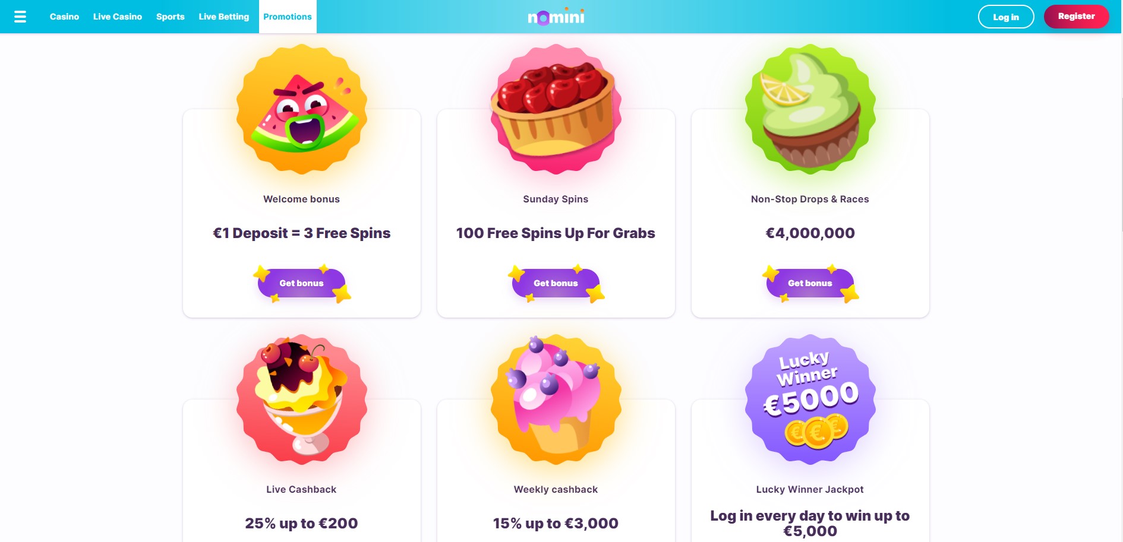Select the ice cream sundae Live Cashback icon
Screen dimensions: 1123x542
point(302,400)
